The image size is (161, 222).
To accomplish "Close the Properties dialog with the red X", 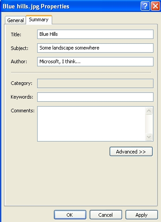I will (155, 6).
